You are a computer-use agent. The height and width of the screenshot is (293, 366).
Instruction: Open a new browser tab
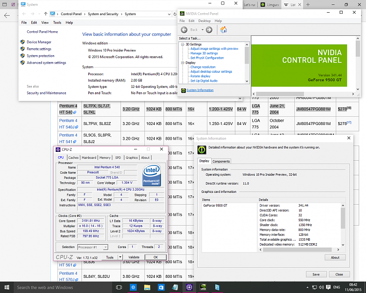click(x=308, y=5)
